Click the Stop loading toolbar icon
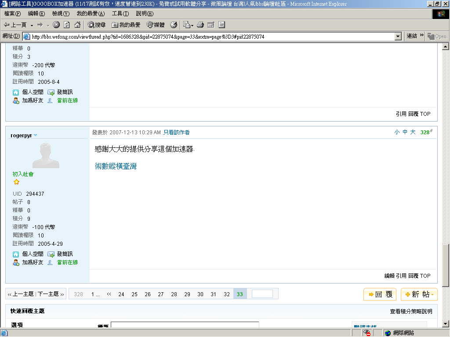450x337 pixels. tap(56, 25)
